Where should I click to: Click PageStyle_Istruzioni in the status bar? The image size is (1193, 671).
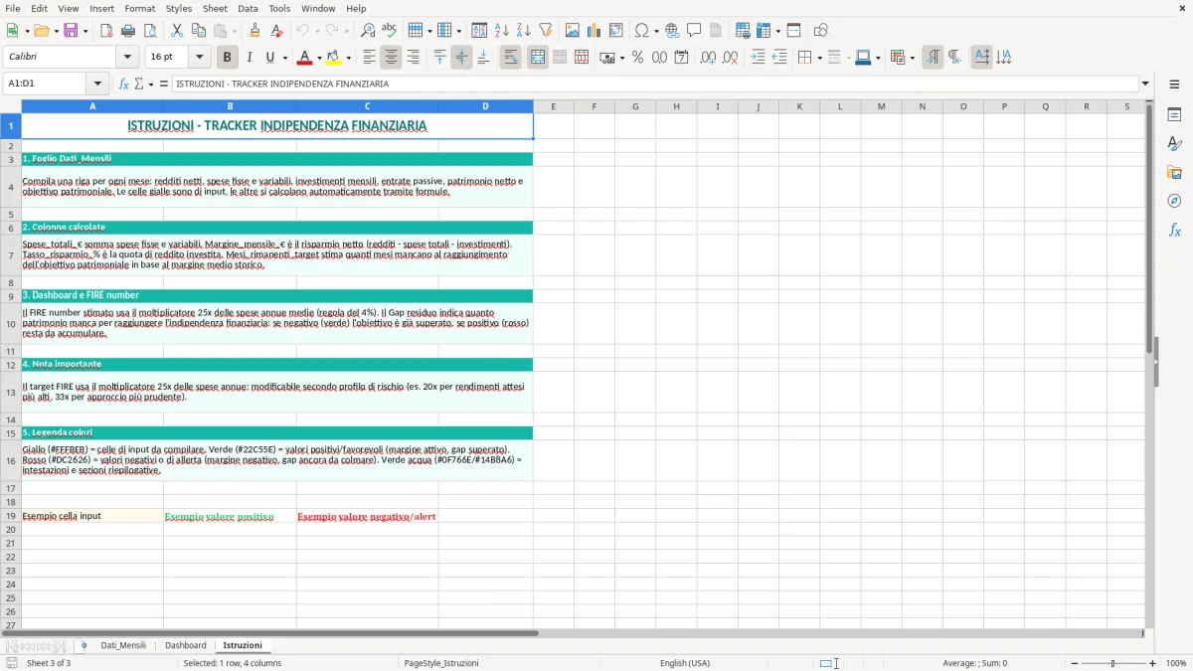[441, 663]
